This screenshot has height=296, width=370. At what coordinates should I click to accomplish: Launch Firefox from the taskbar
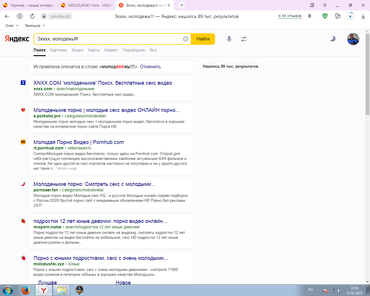26,290
